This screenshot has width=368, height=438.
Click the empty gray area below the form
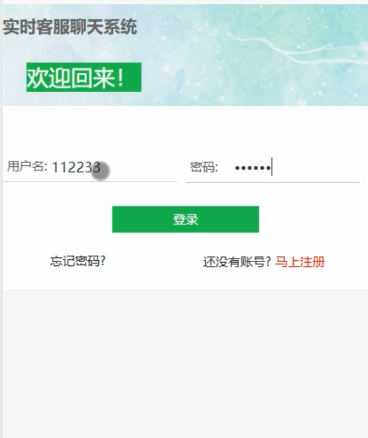[x=185, y=363]
